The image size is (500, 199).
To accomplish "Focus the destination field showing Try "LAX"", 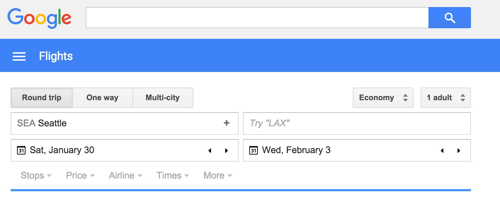I will [x=357, y=123].
